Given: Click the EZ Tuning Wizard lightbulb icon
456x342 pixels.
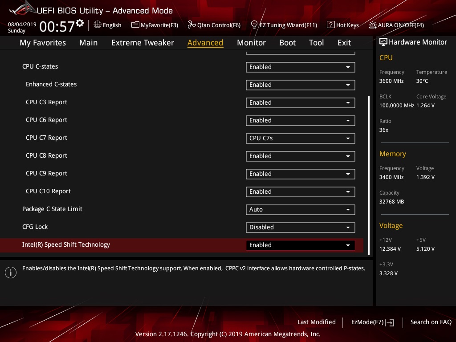Looking at the screenshot, I should pyautogui.click(x=254, y=25).
